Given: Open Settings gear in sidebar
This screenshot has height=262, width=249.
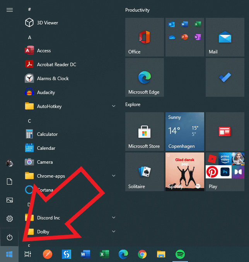Looking at the screenshot, I should tap(10, 219).
